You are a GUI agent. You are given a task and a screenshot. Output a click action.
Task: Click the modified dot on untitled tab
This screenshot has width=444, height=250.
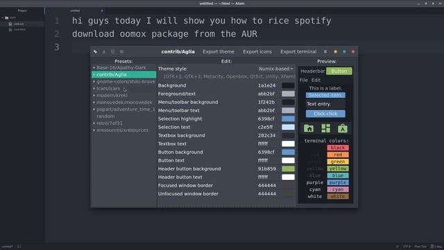click(102, 11)
